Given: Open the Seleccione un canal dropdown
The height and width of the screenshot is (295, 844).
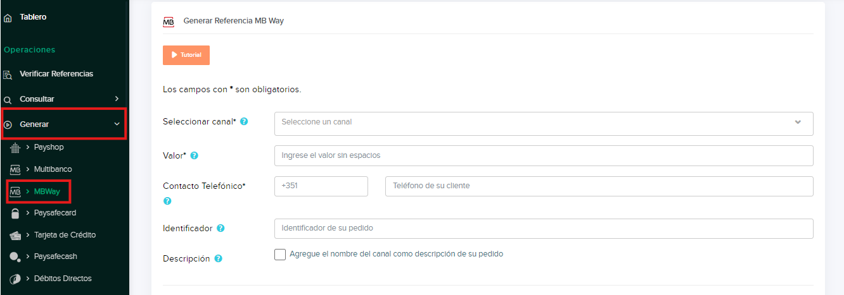Looking at the screenshot, I should (x=543, y=122).
